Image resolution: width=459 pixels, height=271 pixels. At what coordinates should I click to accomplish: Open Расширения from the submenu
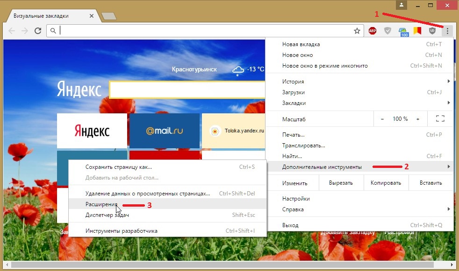pyautogui.click(x=167, y=204)
